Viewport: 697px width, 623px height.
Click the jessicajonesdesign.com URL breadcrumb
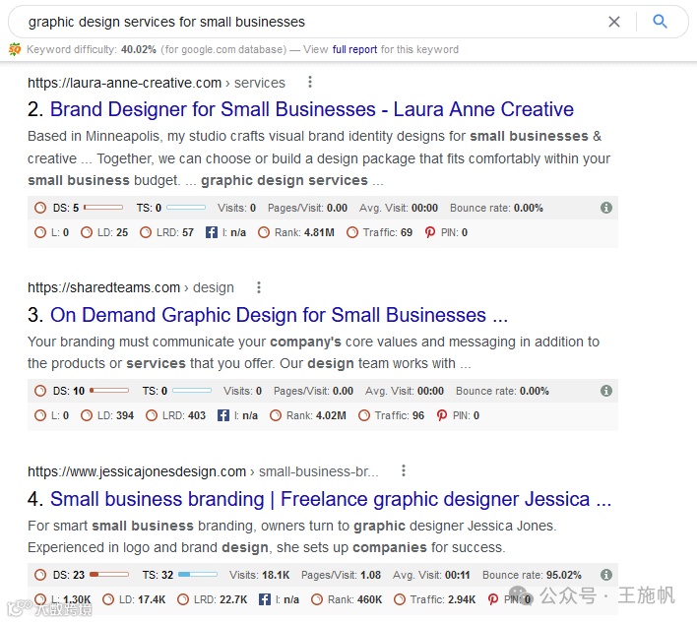203,471
